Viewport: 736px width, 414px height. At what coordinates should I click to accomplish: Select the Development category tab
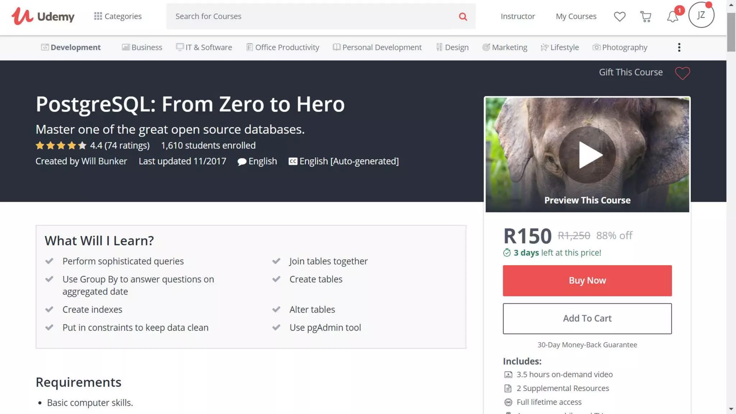click(71, 47)
